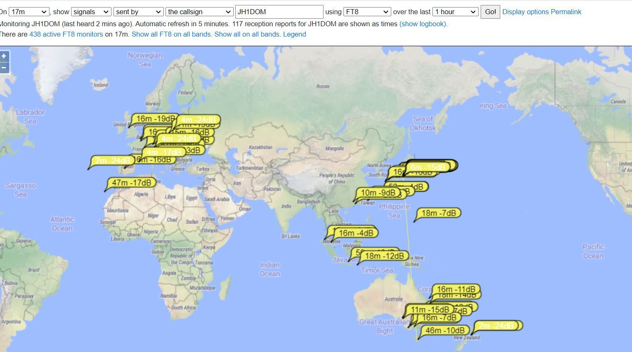Open the 'signals' show dropdown

(91, 12)
